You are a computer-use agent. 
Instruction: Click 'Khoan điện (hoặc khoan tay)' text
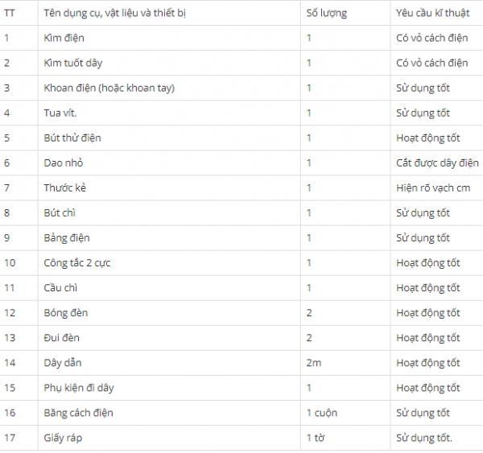(x=109, y=88)
